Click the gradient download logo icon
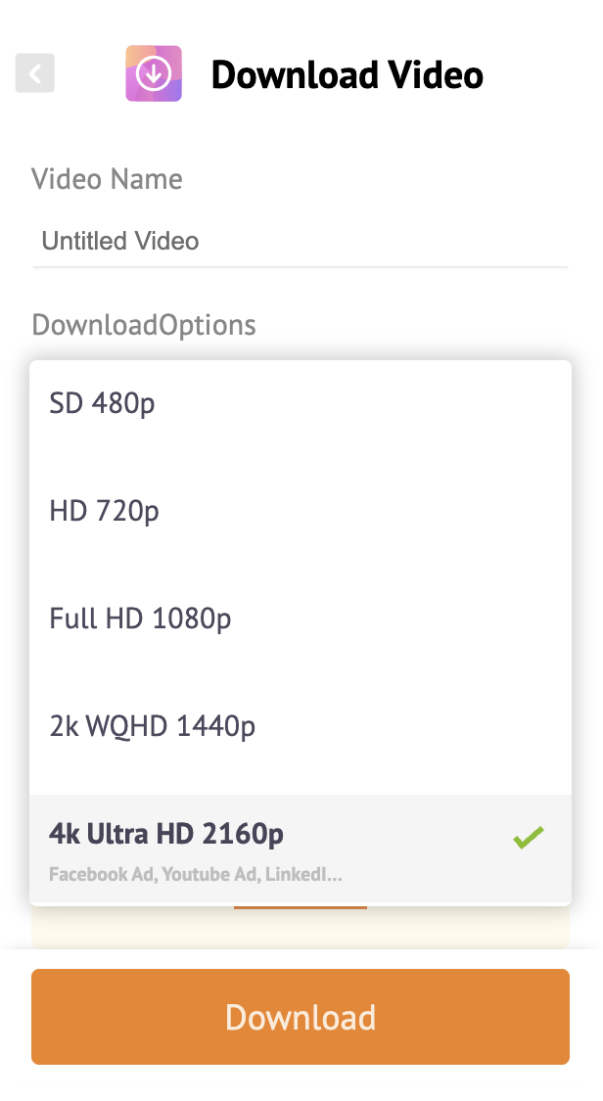 point(154,73)
